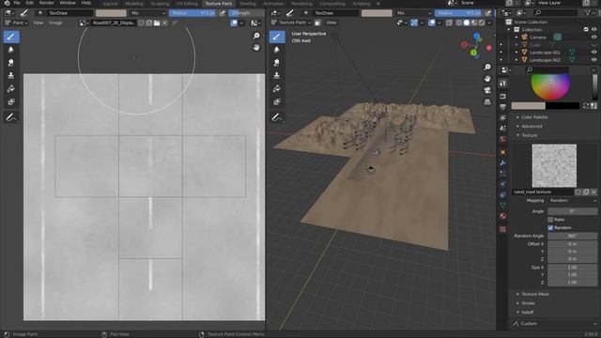The height and width of the screenshot is (338, 601).
Task: Toggle the Rake checkbox
Action: [x=550, y=220]
